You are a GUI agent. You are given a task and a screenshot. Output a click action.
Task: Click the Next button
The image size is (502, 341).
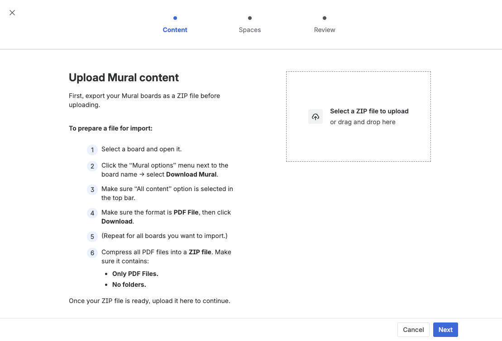445,330
